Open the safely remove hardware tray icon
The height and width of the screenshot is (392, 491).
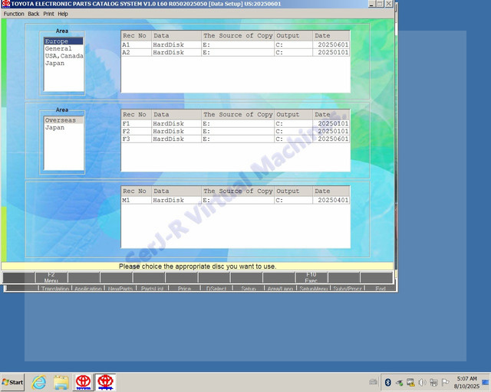tap(399, 382)
